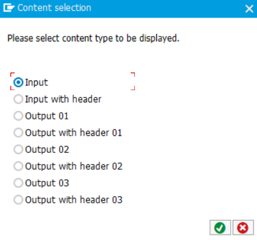Cancel using the red X icon

[x=243, y=228]
